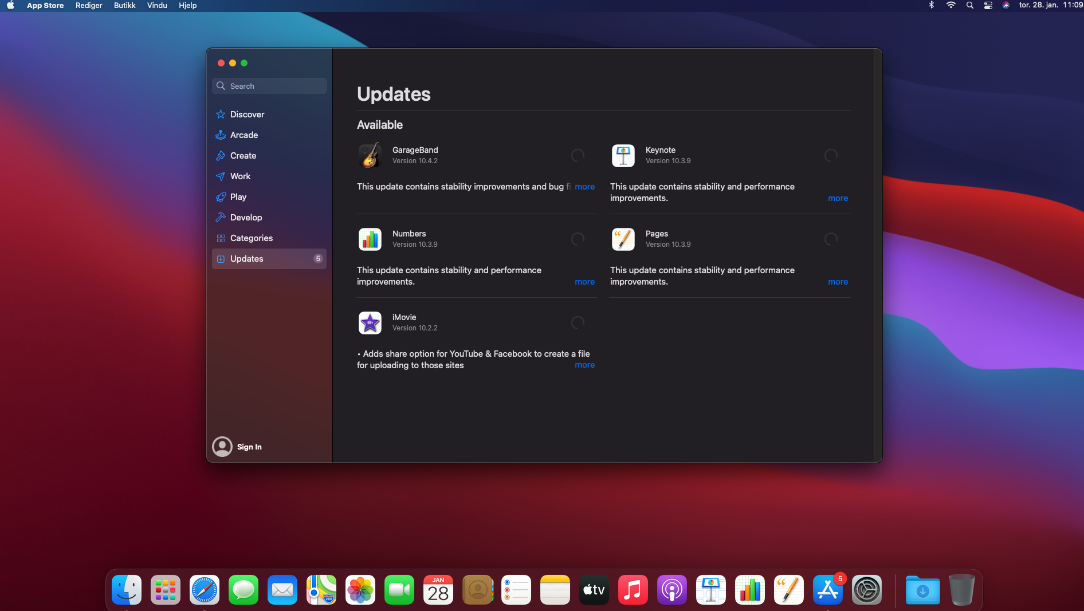
Task: Click the Sign In button
Action: [x=249, y=447]
